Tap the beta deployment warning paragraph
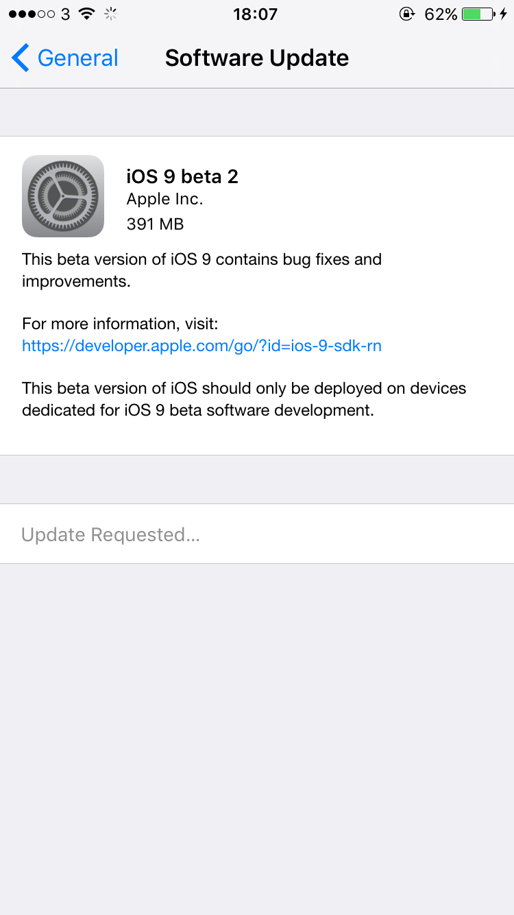The image size is (514, 915). [x=244, y=399]
